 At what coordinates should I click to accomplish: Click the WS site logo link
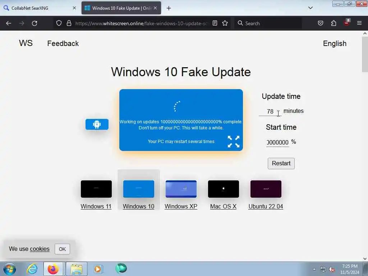26,43
